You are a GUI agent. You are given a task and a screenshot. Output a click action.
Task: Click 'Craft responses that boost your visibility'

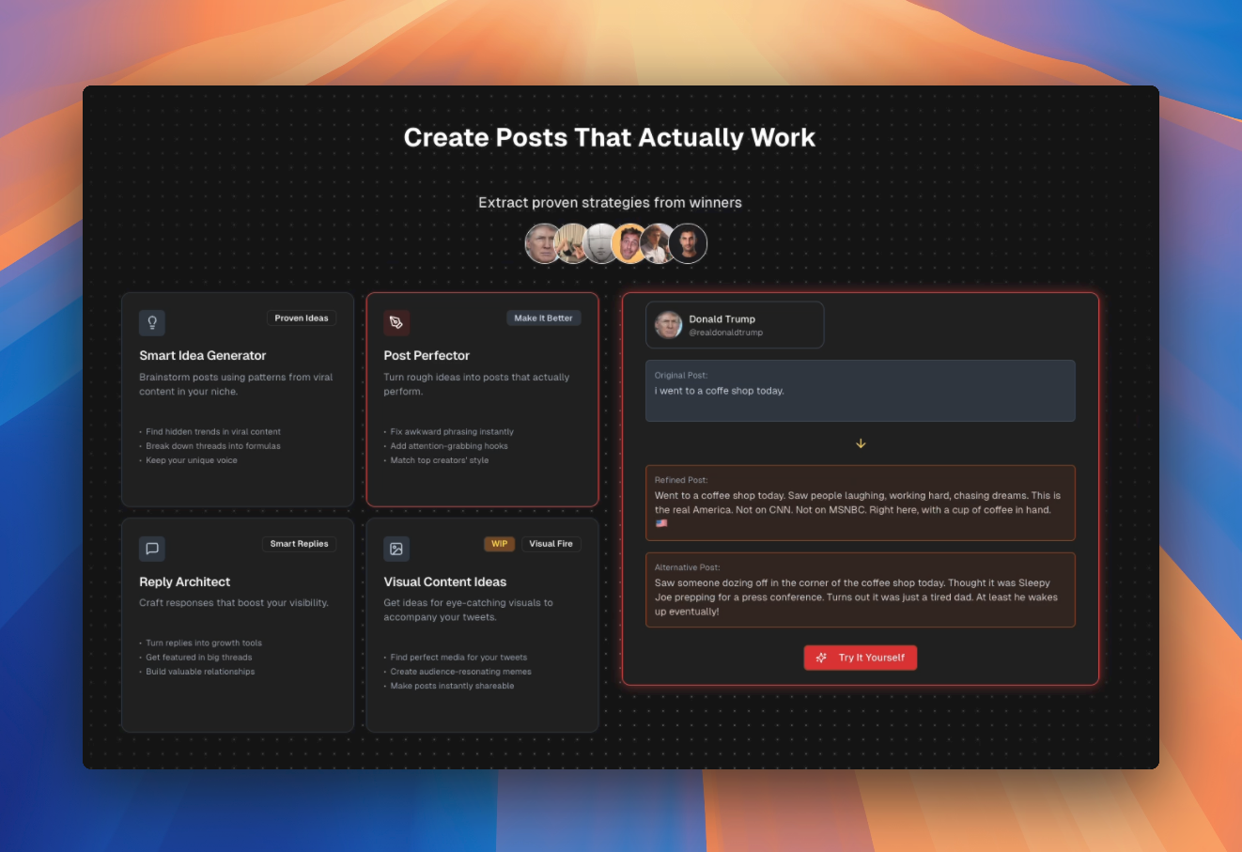(x=234, y=603)
